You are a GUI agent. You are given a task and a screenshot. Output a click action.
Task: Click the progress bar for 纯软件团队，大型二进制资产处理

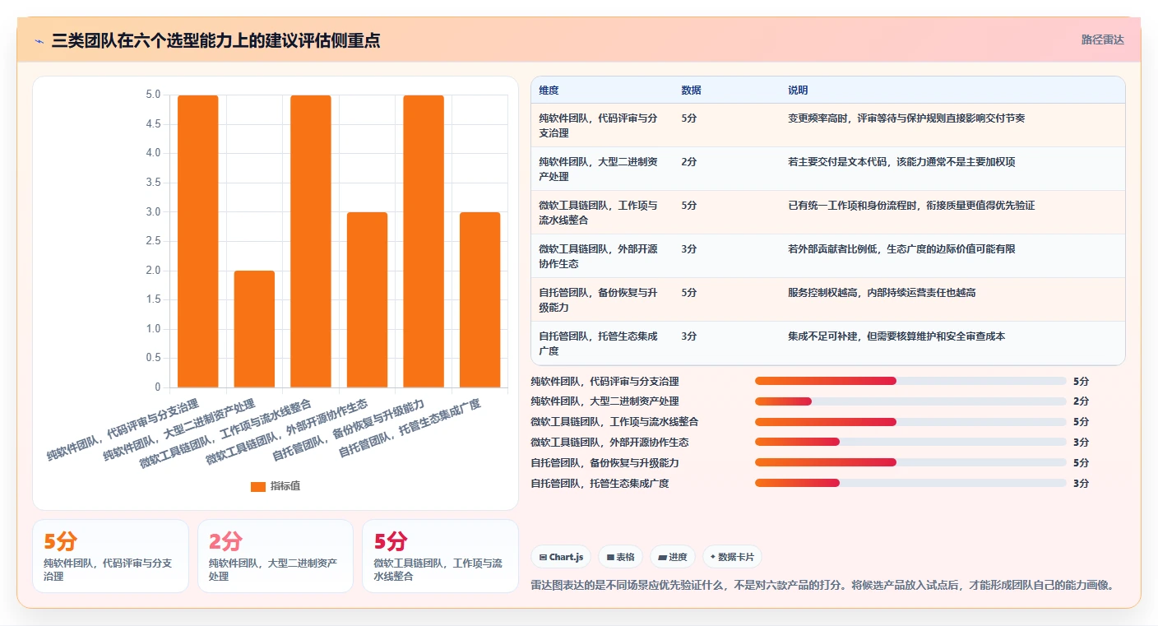tap(910, 401)
